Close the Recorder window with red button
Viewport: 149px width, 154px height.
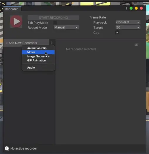(141, 8)
